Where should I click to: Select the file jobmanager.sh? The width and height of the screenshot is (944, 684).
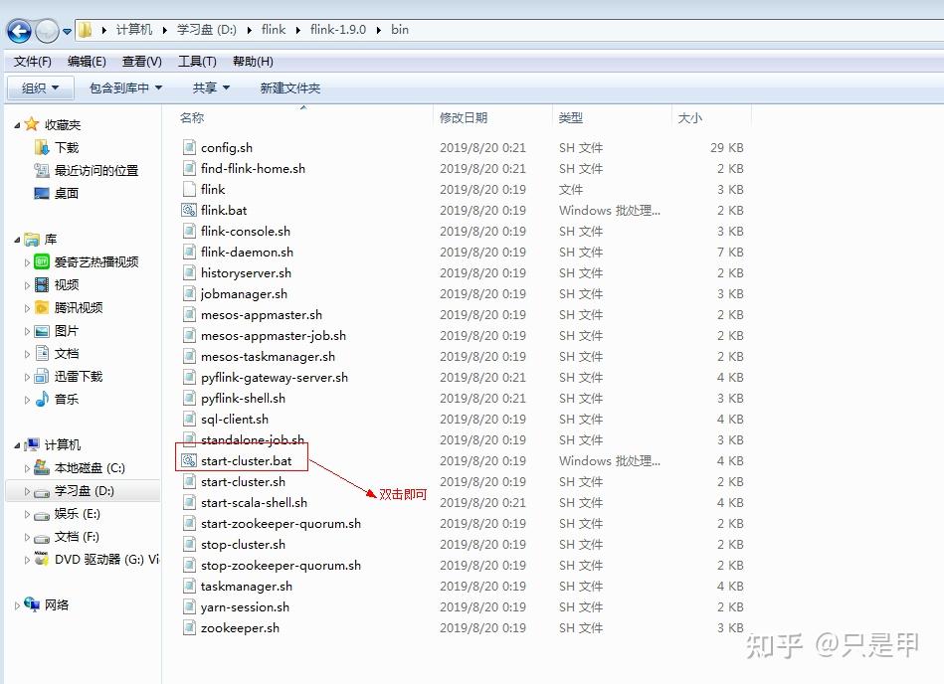(244, 293)
